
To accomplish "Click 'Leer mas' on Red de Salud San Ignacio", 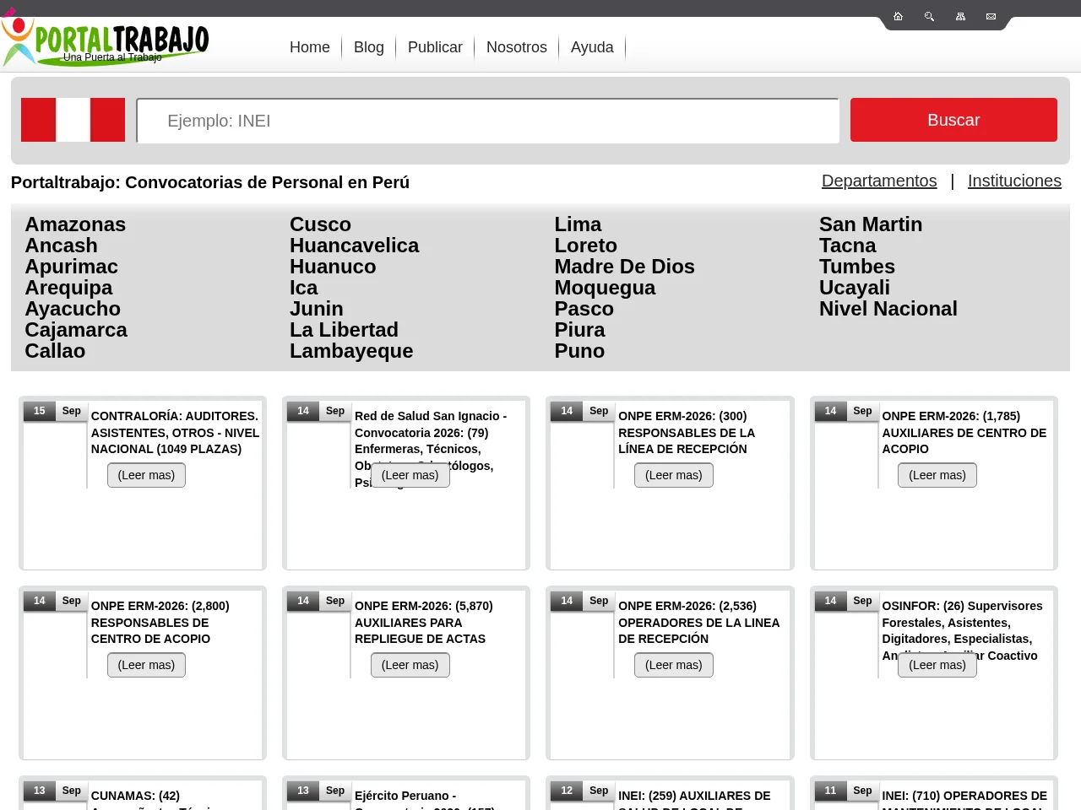I will point(410,475).
